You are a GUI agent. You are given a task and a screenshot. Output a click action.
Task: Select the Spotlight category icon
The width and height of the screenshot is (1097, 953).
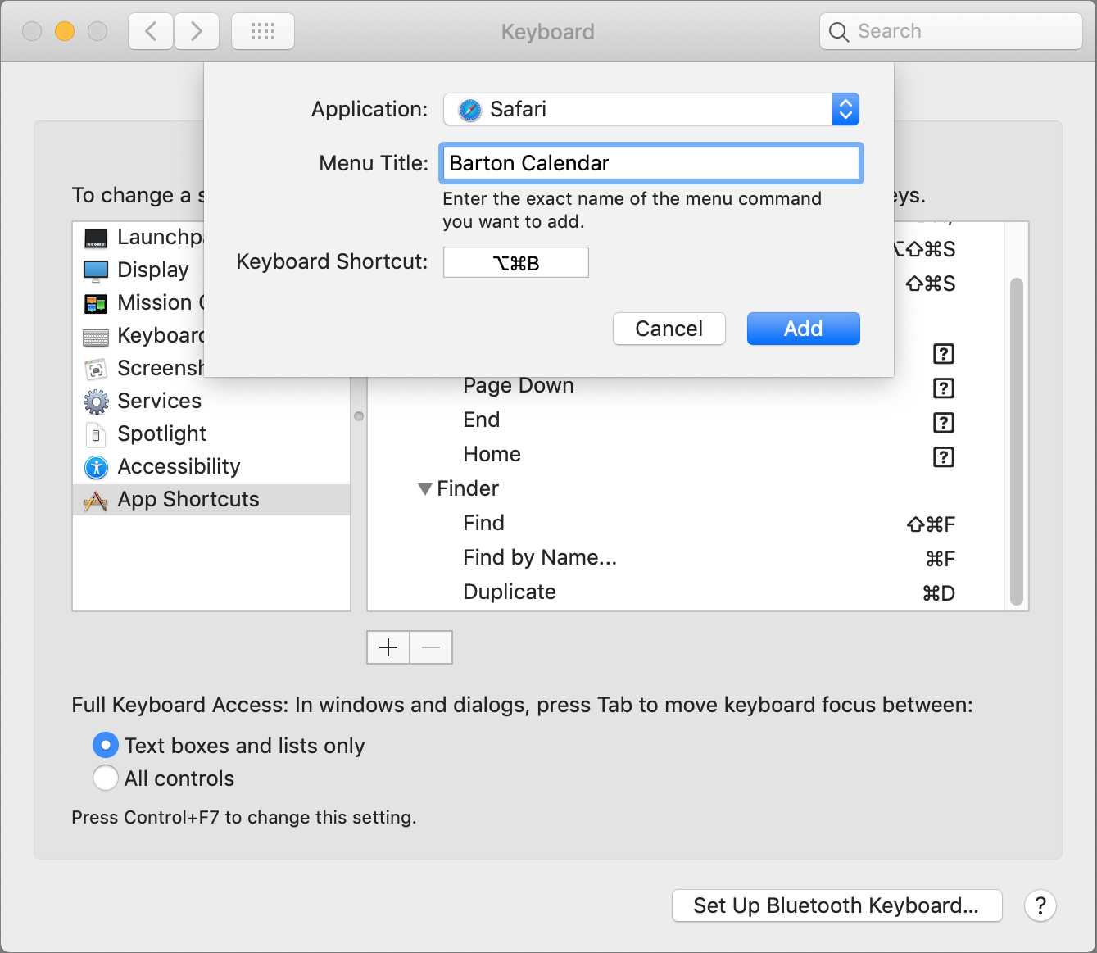click(x=96, y=434)
